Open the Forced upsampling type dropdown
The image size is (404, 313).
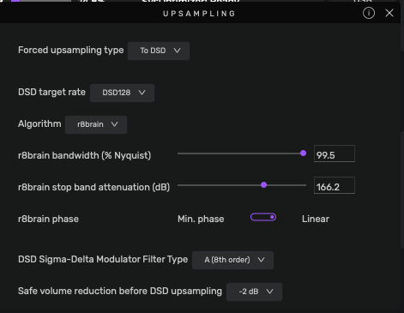click(159, 51)
